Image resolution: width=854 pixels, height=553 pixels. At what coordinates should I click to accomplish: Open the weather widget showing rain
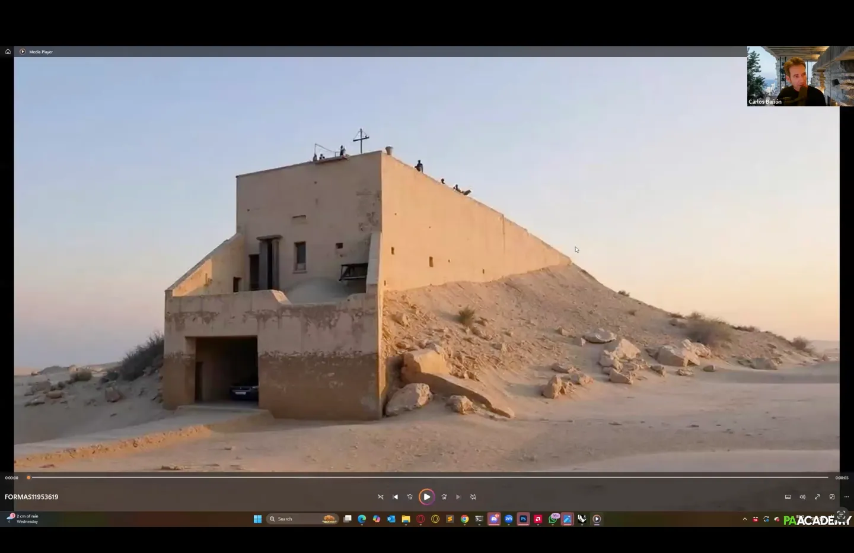(24, 519)
